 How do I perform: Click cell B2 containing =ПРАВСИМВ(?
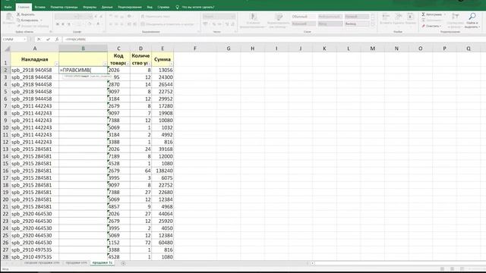[83, 71]
